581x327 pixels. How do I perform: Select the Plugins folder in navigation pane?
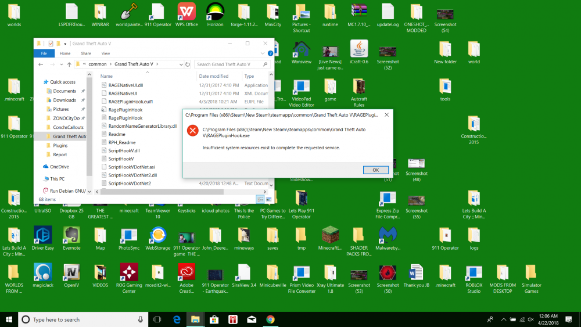60,146
